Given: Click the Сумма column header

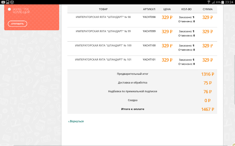Looking at the screenshot, I should tap(207, 9).
